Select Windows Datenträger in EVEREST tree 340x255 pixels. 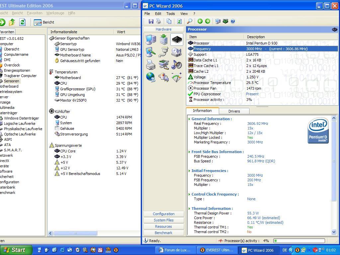click(22, 118)
